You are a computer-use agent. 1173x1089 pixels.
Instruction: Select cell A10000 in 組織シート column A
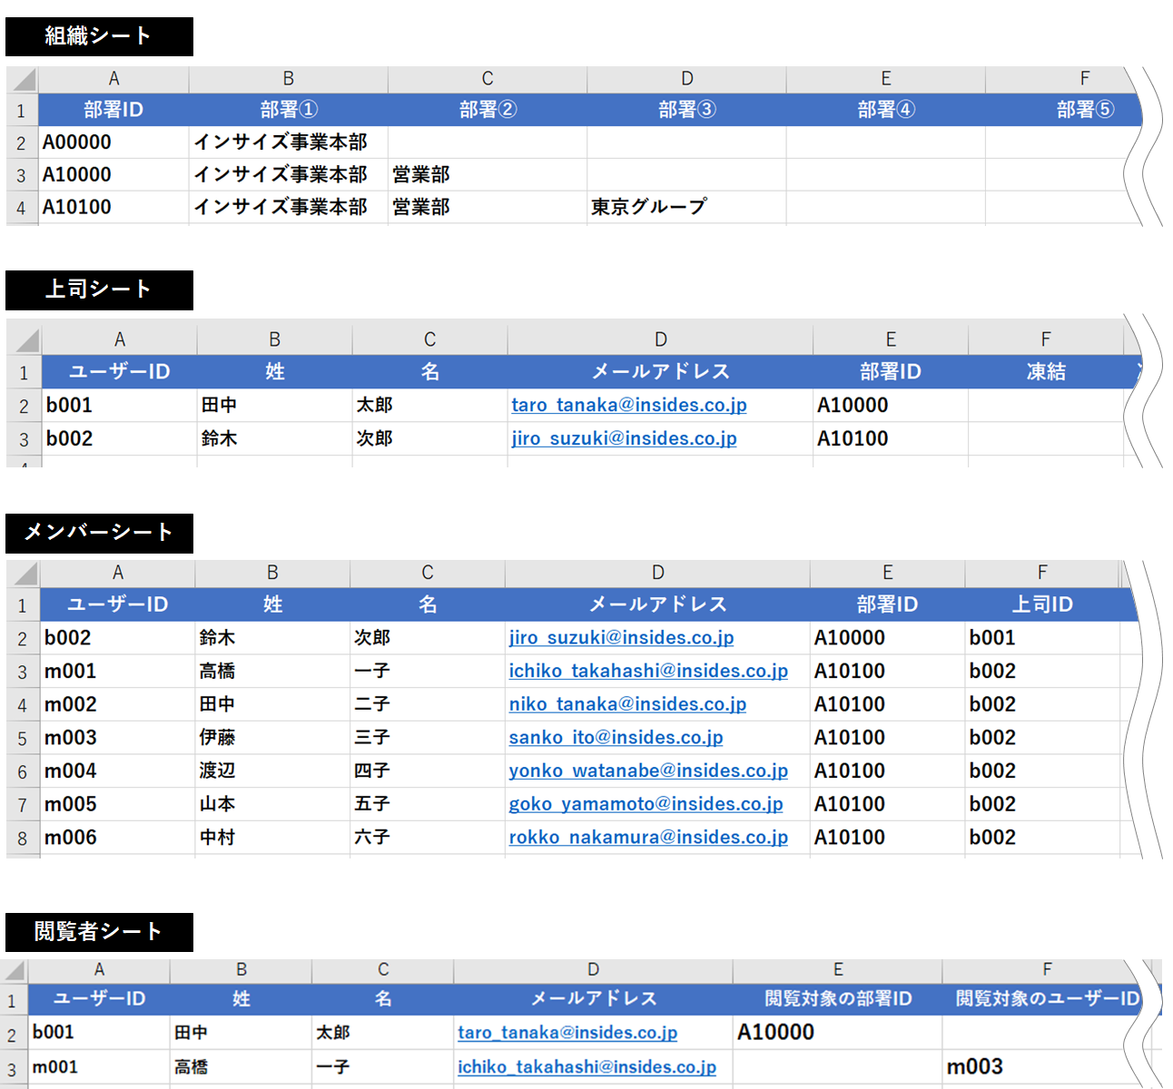click(x=113, y=174)
